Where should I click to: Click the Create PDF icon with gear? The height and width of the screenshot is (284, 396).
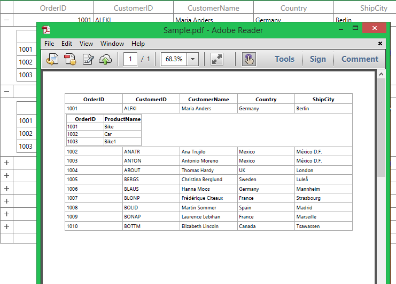click(70, 59)
